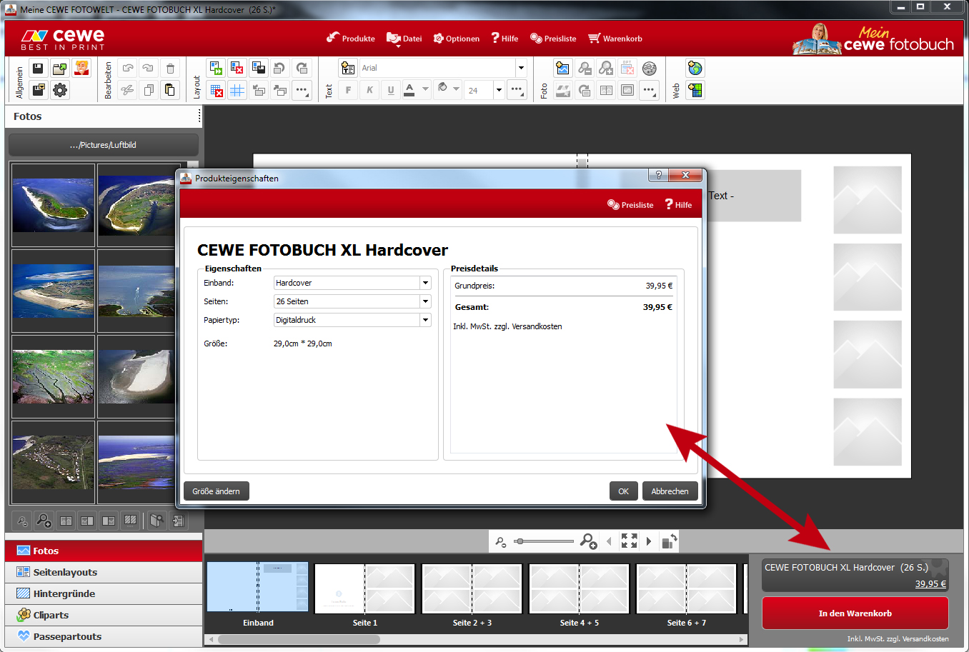Click the globe icon in Web toolbar
The image size is (969, 652).
[x=695, y=69]
